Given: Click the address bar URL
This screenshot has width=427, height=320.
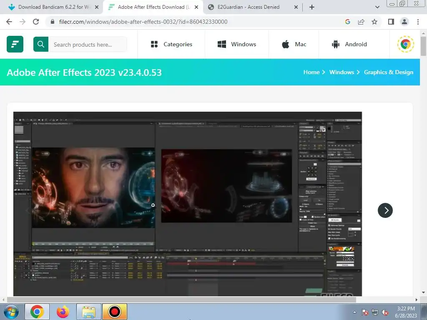Looking at the screenshot, I should (x=143, y=22).
